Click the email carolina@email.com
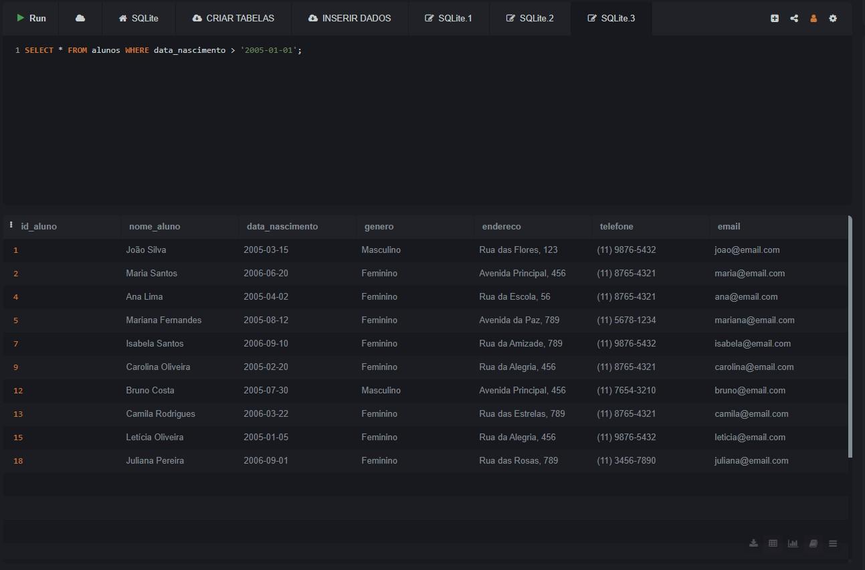 tap(754, 367)
